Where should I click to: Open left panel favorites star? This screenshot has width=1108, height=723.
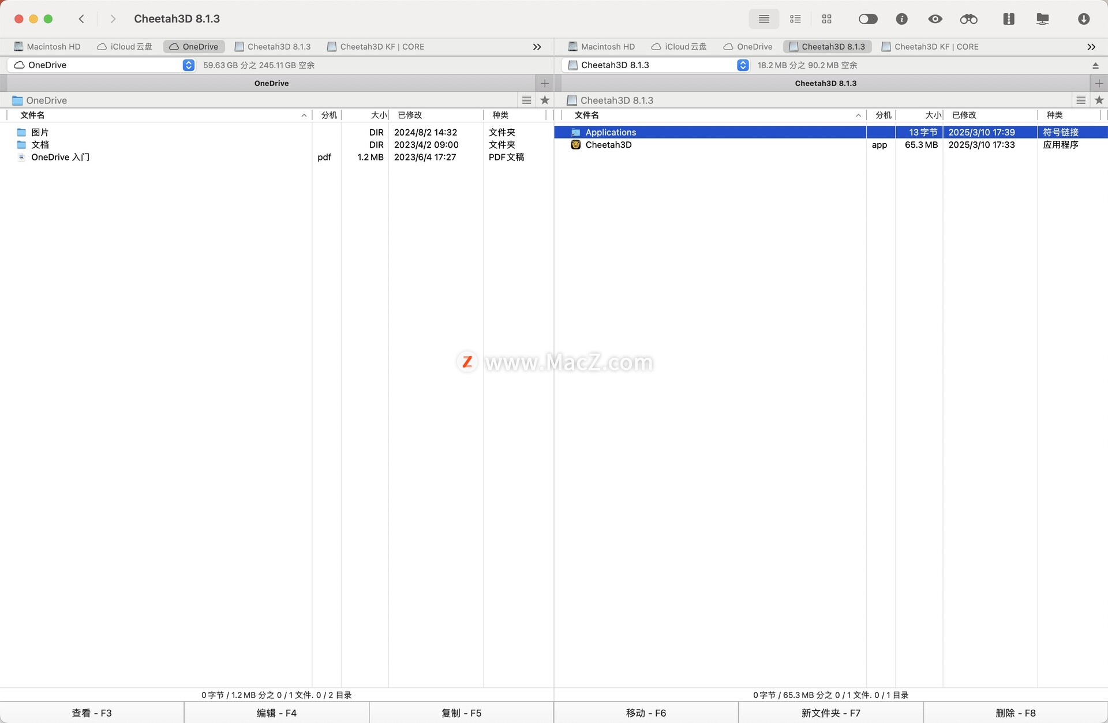(x=545, y=100)
